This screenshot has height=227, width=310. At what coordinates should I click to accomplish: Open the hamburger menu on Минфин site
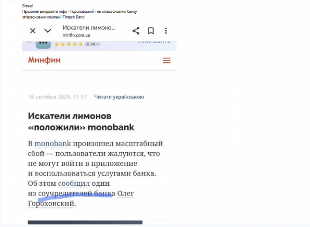(x=167, y=60)
